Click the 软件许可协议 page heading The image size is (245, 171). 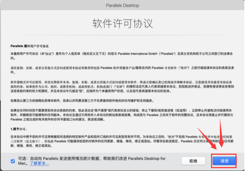122,23
